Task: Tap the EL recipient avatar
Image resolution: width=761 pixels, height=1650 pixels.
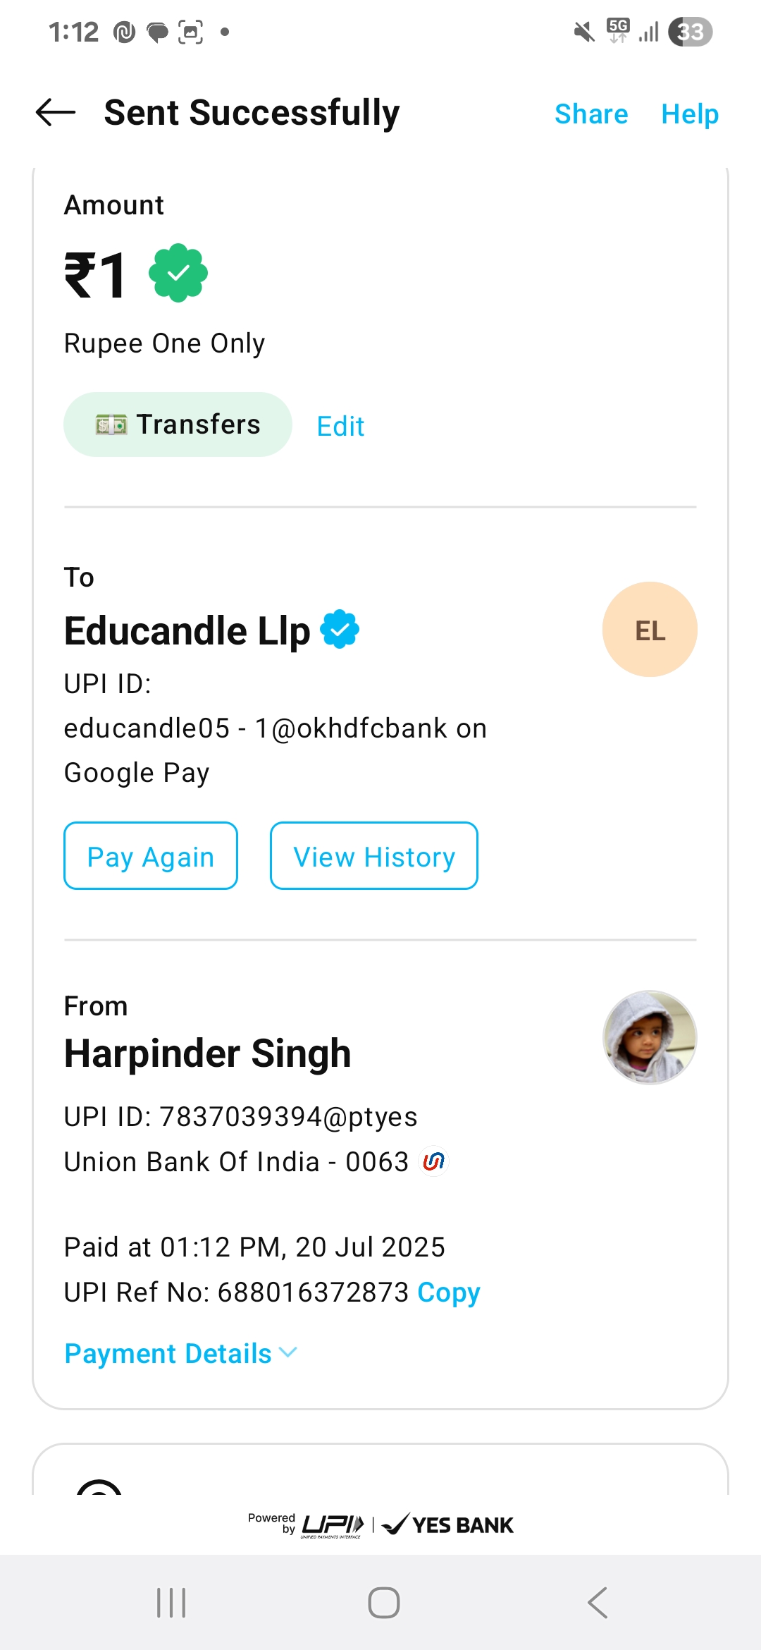Action: pyautogui.click(x=650, y=630)
